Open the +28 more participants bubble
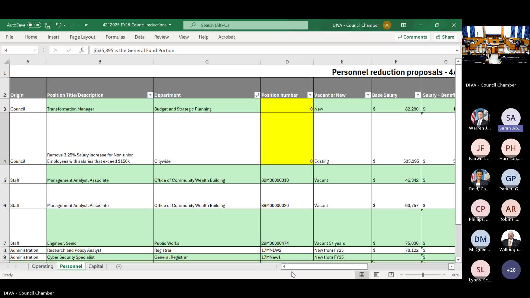The image size is (530, 298). [511, 270]
